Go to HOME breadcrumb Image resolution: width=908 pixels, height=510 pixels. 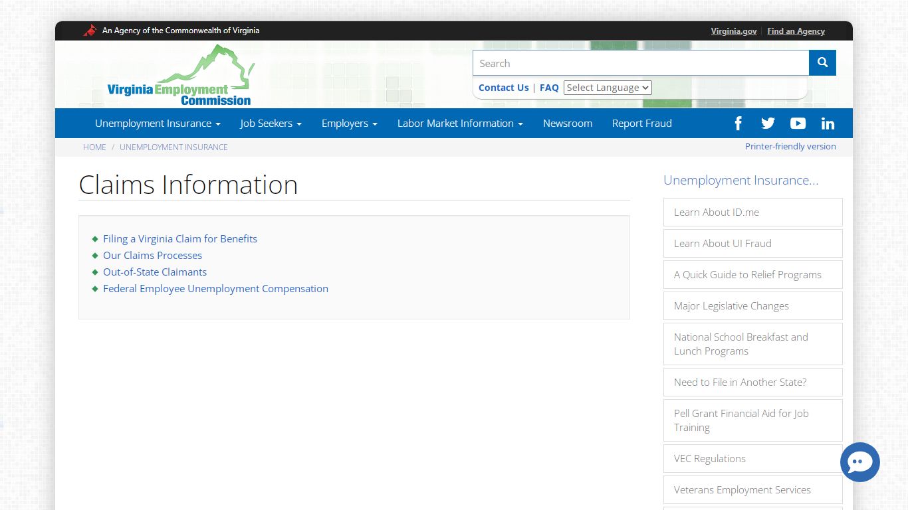[x=94, y=147]
